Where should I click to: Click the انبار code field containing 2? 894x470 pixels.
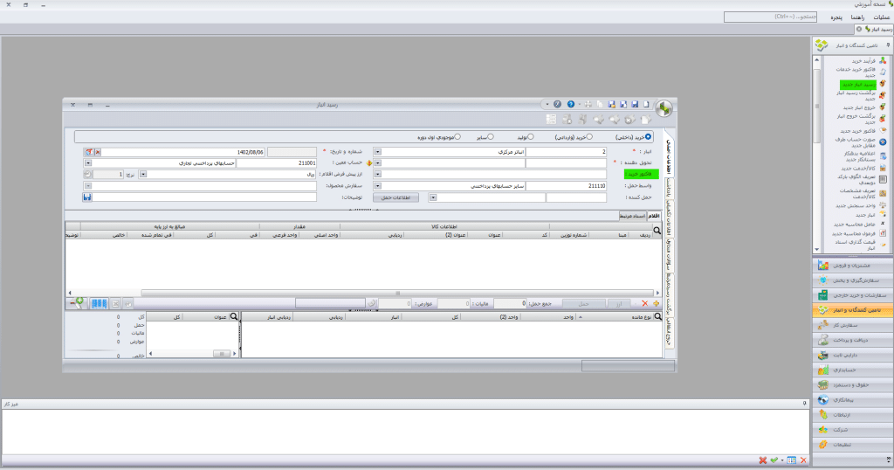point(566,152)
